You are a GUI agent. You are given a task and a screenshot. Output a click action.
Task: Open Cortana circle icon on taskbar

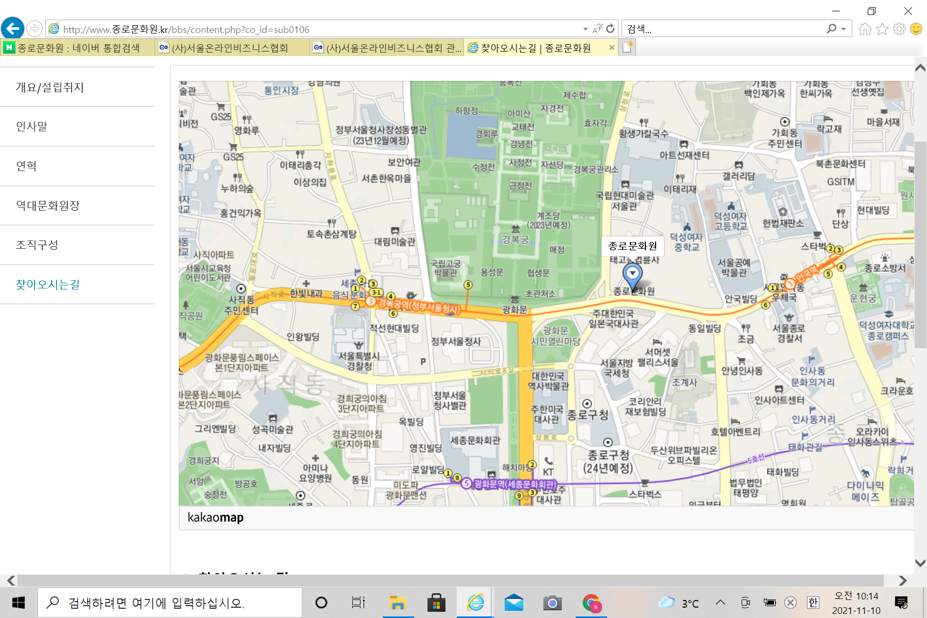click(x=321, y=603)
